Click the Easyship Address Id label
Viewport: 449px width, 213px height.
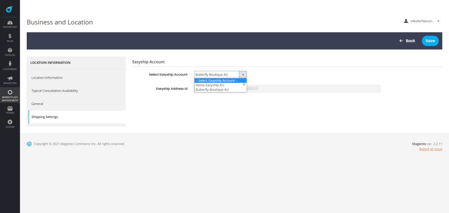click(171, 89)
